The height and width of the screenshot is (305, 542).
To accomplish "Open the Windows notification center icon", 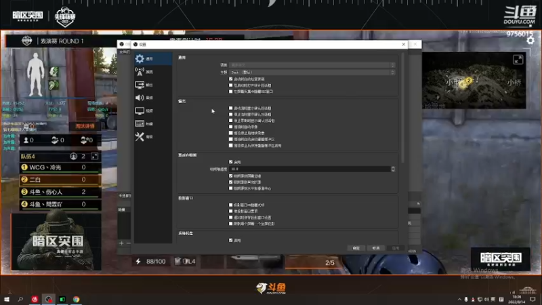I will [533, 300].
